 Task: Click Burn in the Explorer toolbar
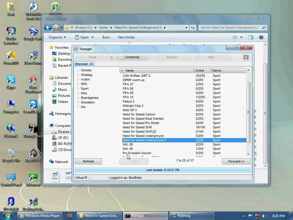[106, 37]
